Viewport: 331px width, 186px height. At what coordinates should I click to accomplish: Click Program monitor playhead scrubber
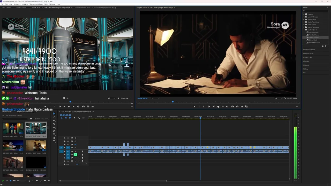pos(173,102)
